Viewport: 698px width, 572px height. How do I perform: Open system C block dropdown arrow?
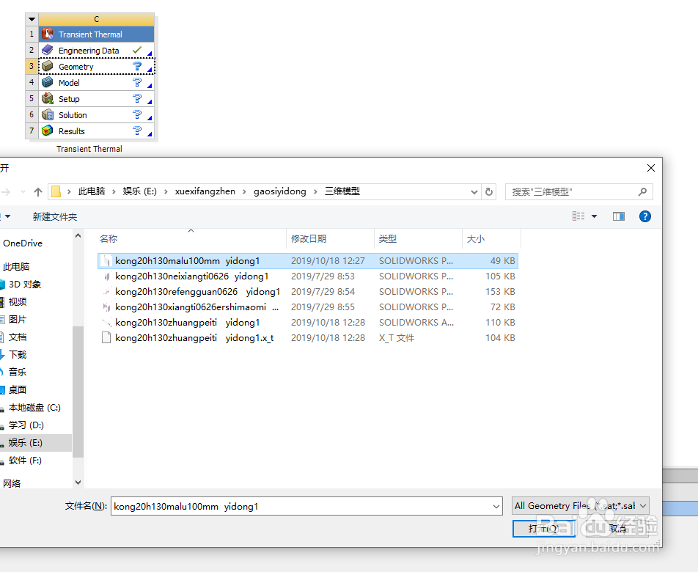(x=32, y=19)
